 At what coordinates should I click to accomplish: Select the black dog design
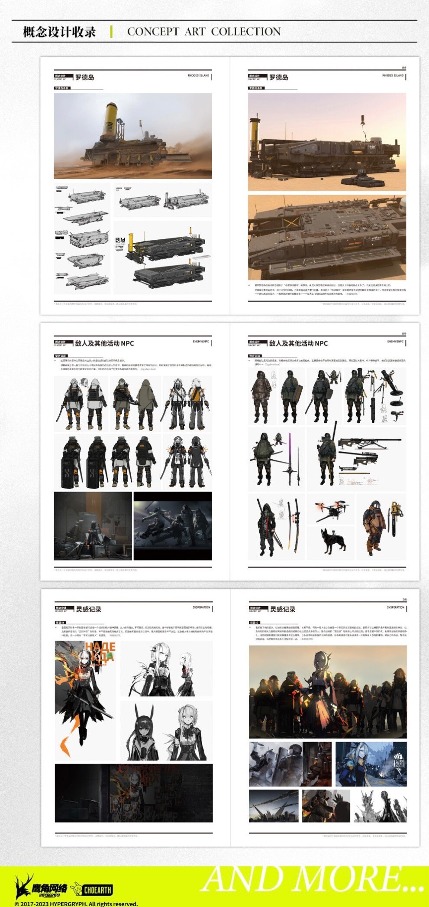(x=331, y=543)
